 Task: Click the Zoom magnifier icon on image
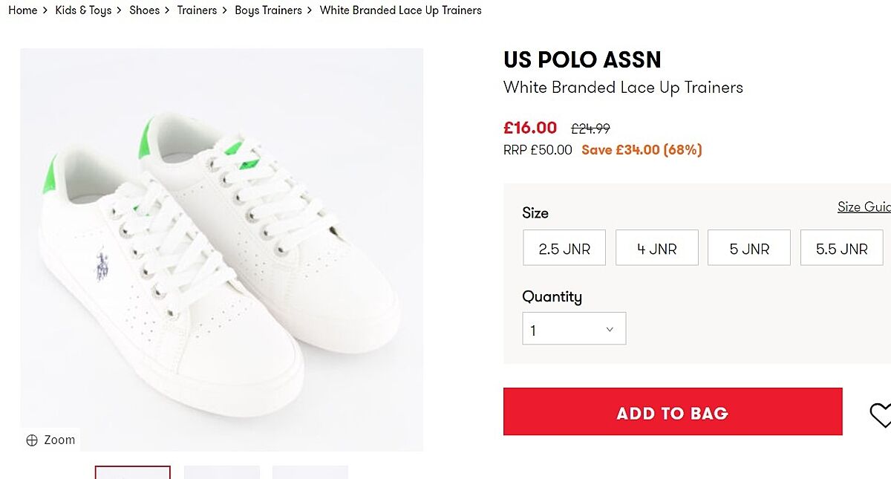32,440
